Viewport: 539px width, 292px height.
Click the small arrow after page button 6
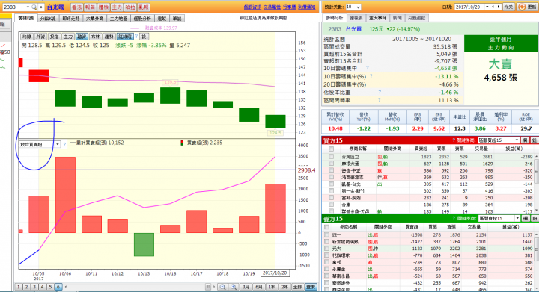[66, 287]
